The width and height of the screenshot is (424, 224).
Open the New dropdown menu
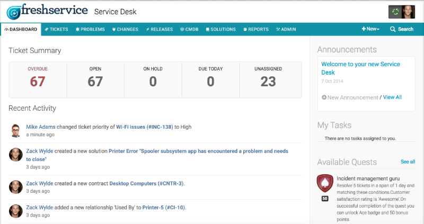370,29
